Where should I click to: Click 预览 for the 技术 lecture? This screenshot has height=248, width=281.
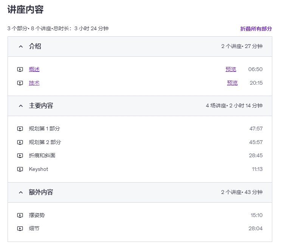(232, 83)
